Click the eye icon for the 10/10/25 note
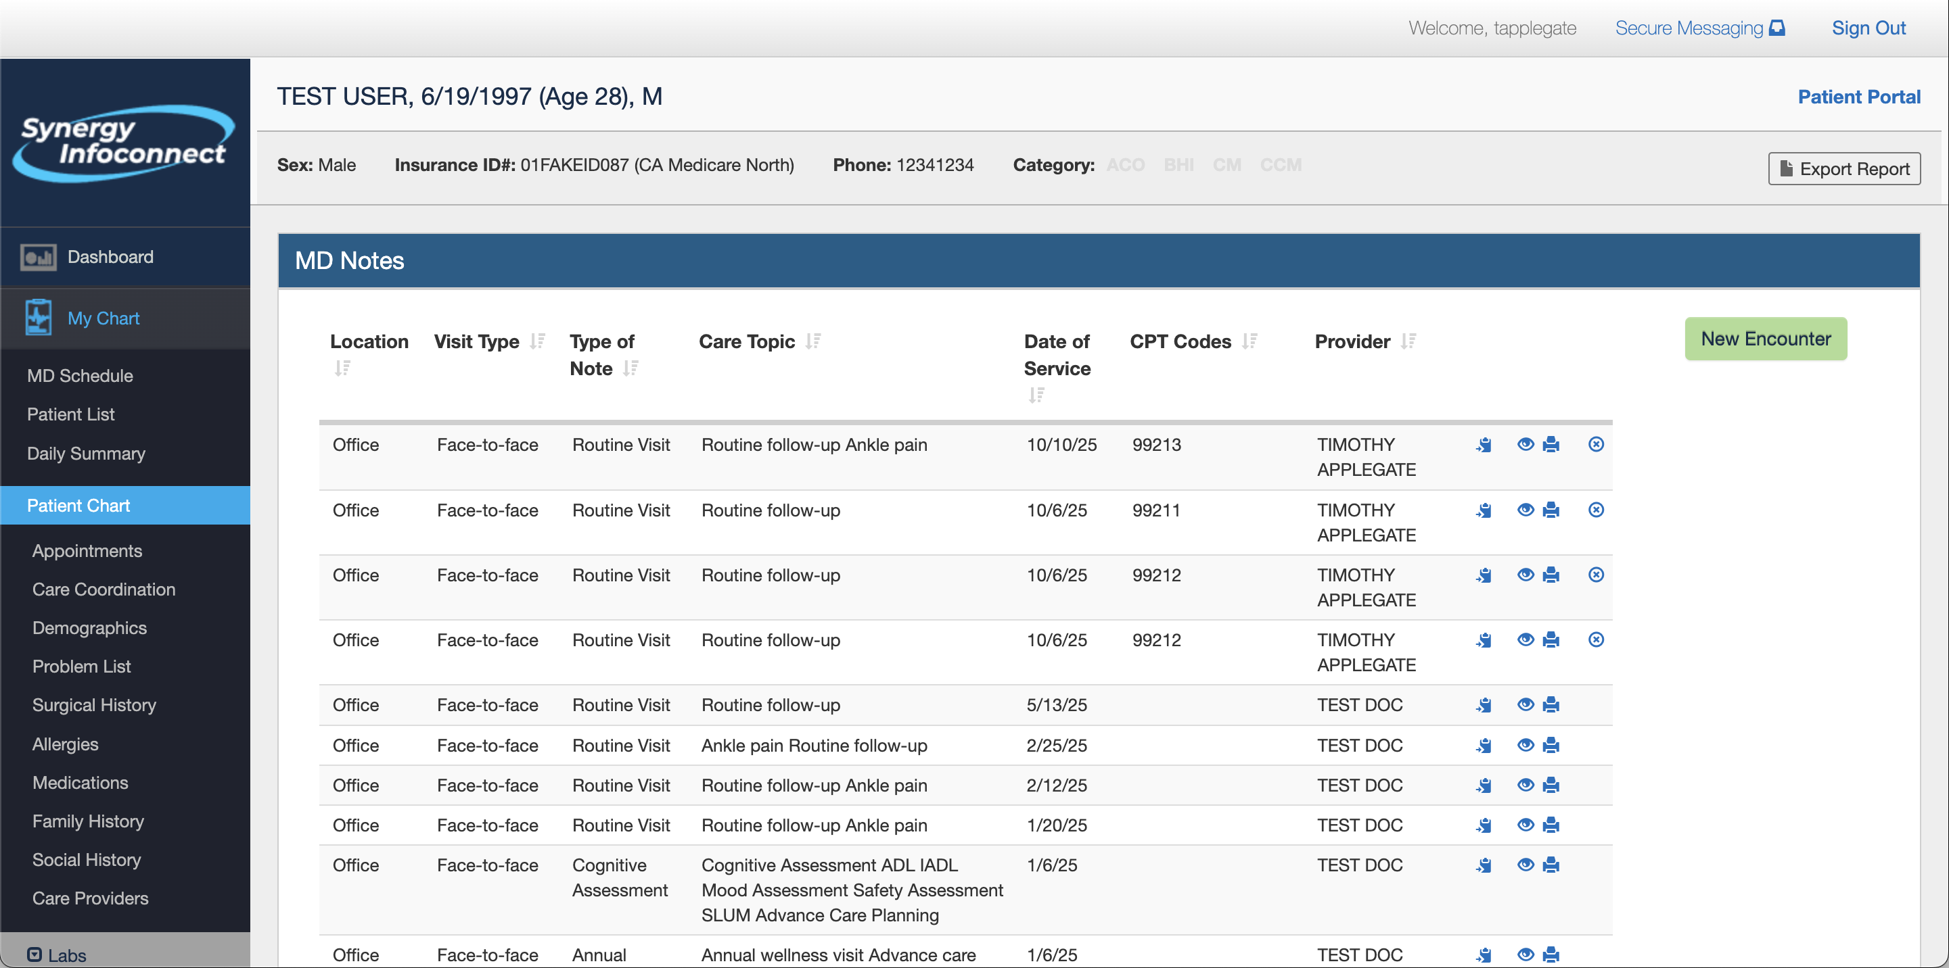The image size is (1949, 968). tap(1526, 445)
